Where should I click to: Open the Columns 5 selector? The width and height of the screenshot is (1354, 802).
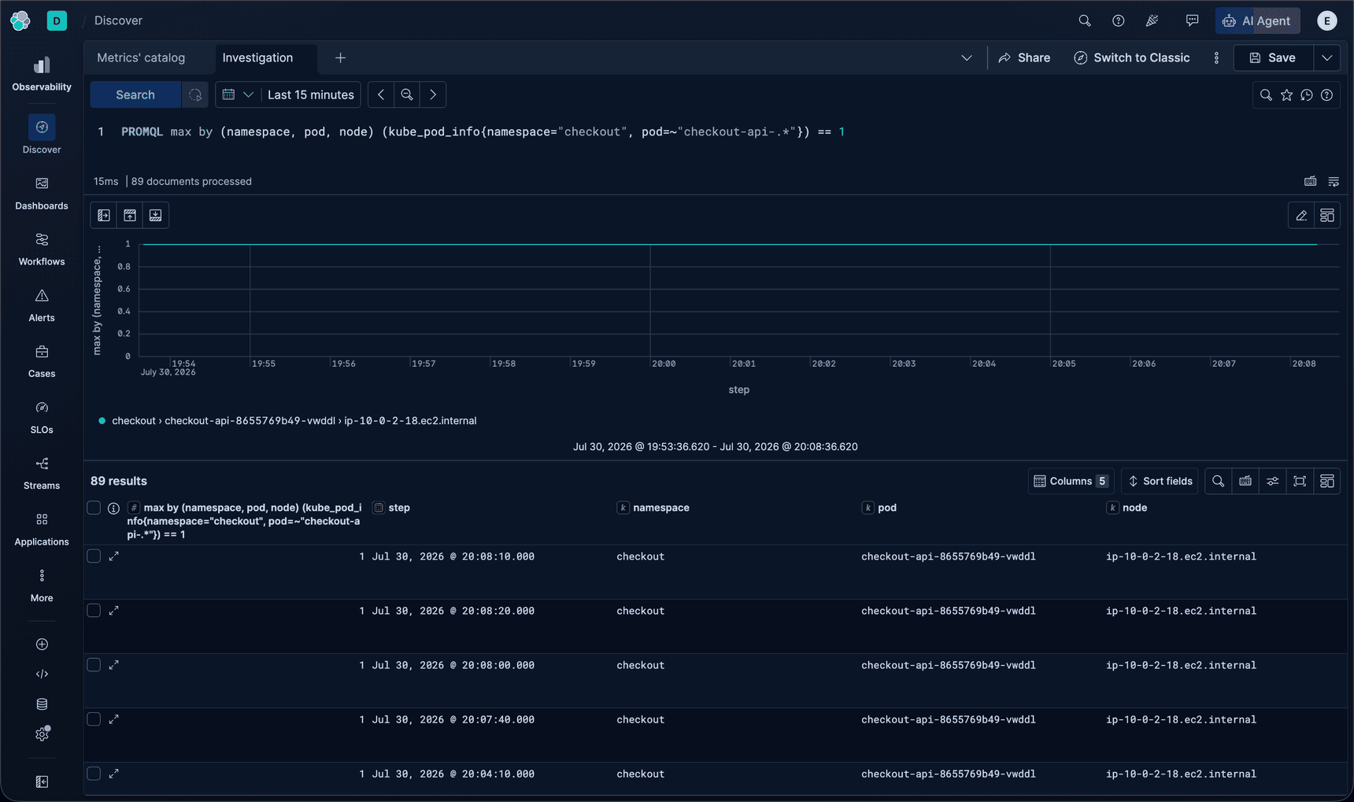coord(1071,481)
